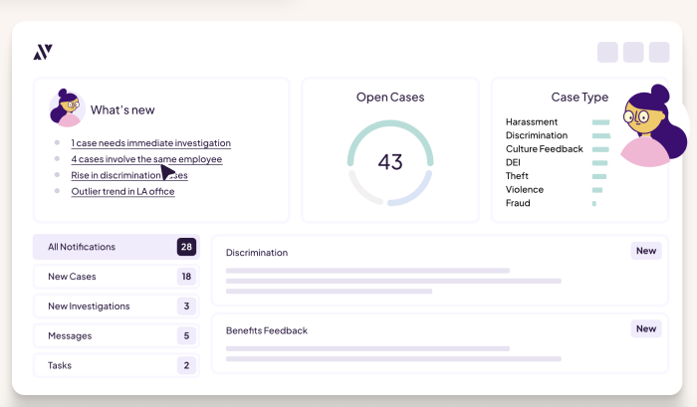Click the first square button in top-right header
Screen dimensions: 697x407
pyautogui.click(x=607, y=52)
